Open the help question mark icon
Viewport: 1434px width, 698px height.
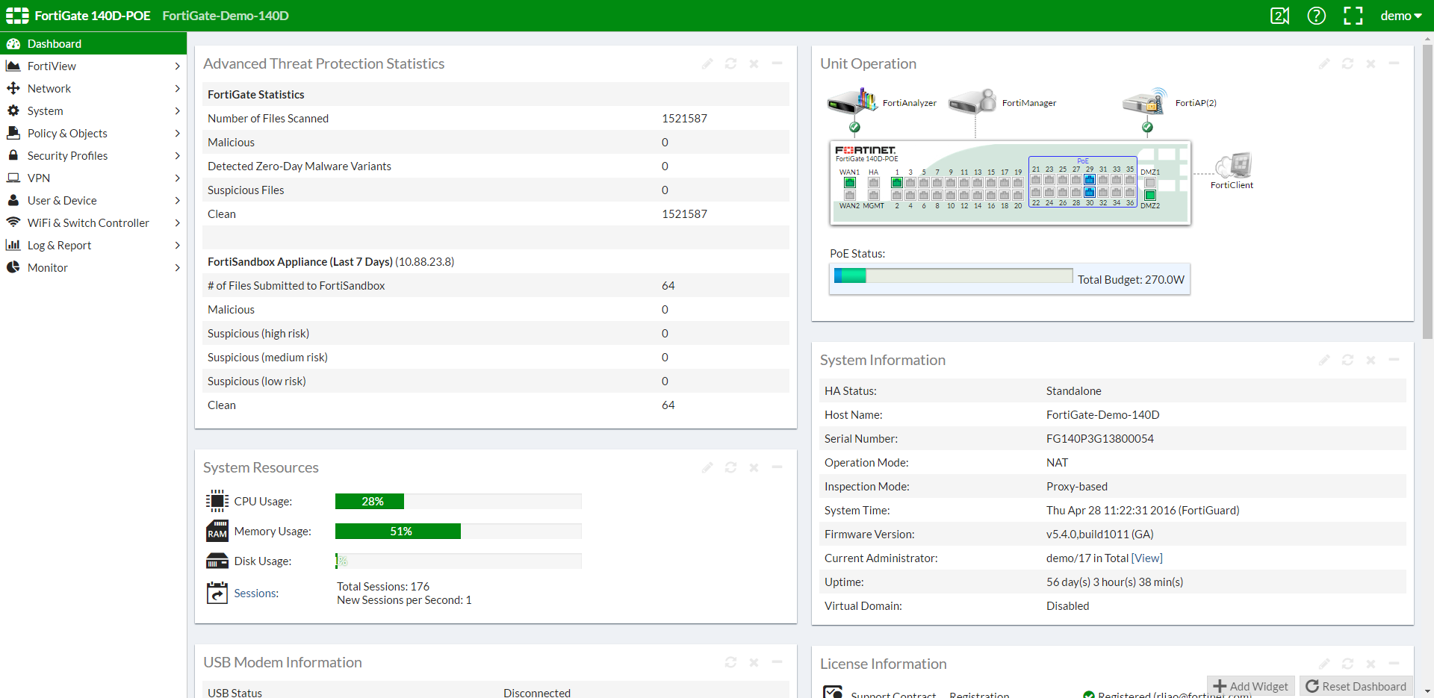click(x=1316, y=16)
